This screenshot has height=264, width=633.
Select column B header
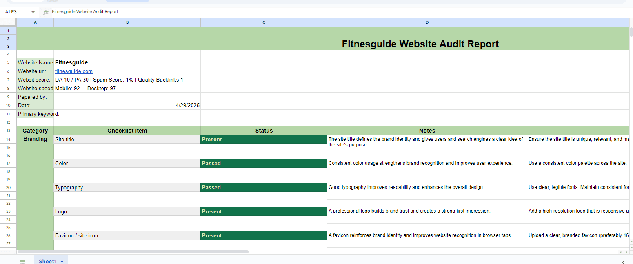127,22
